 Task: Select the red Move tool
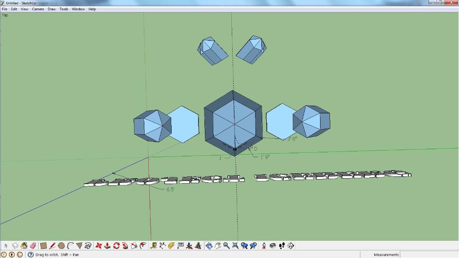(98, 246)
